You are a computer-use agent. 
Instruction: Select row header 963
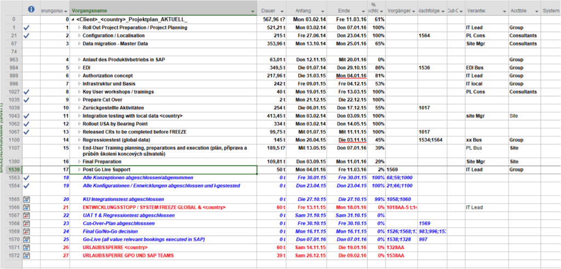[14, 60]
